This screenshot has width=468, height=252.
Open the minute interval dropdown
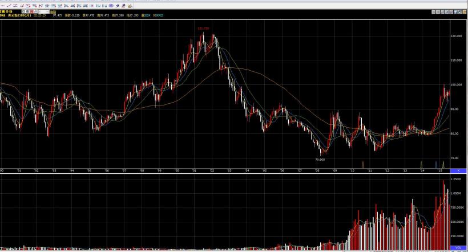tap(43, 11)
